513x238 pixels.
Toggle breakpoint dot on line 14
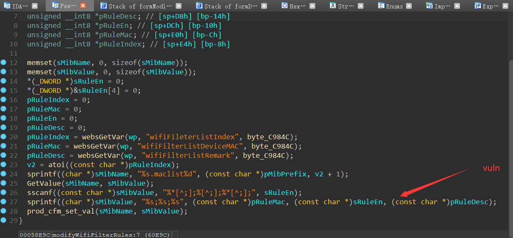(3, 81)
